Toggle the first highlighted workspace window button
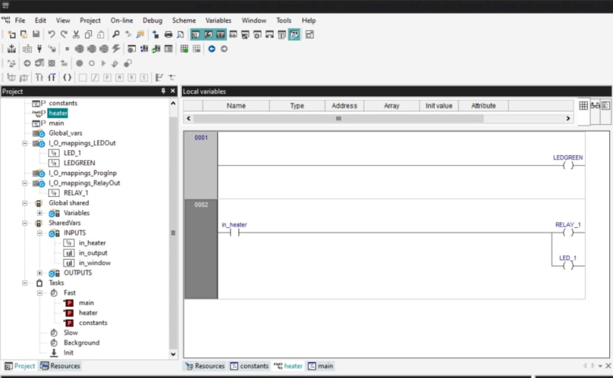 [195, 35]
